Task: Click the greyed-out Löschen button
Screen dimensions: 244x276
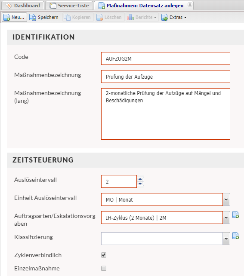Action: click(x=109, y=17)
